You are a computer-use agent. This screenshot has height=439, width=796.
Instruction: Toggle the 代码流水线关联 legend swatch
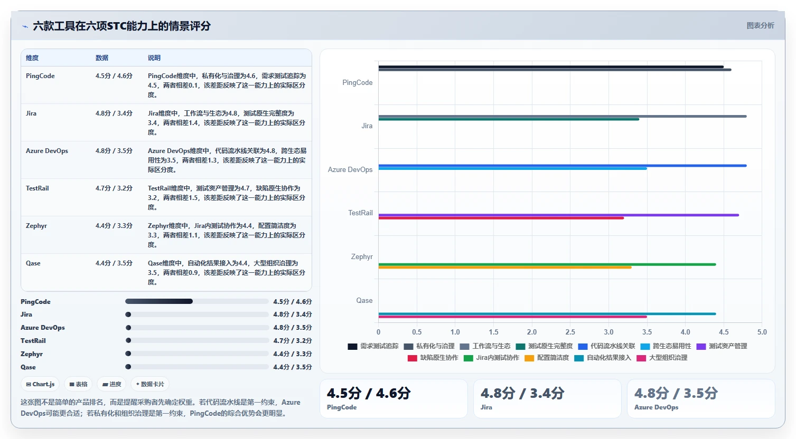click(583, 347)
